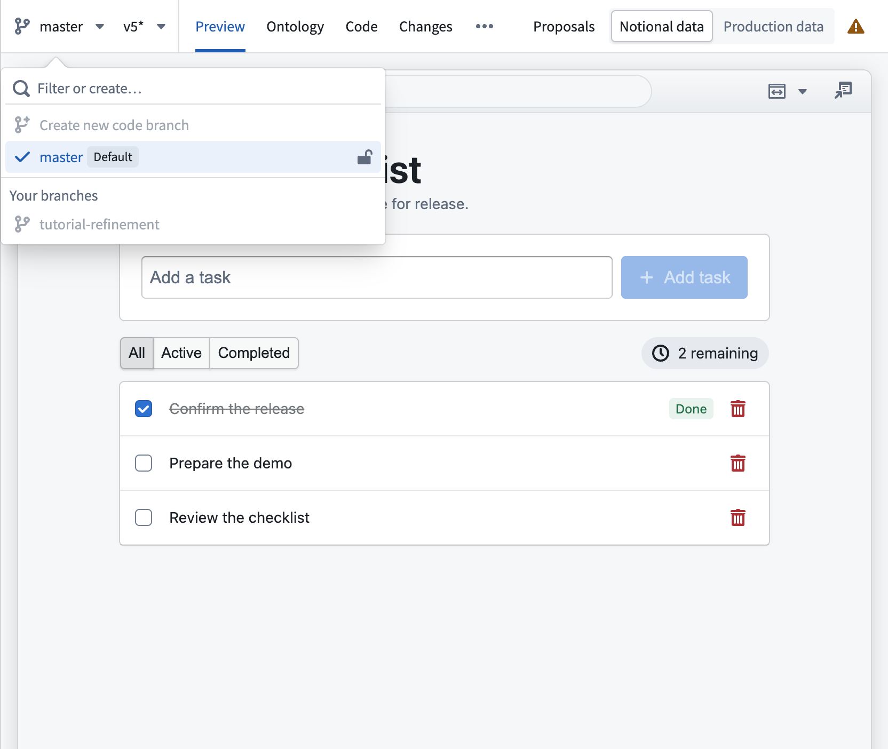This screenshot has width=888, height=749.
Task: Expand the v5* version dropdown
Action: [x=144, y=26]
